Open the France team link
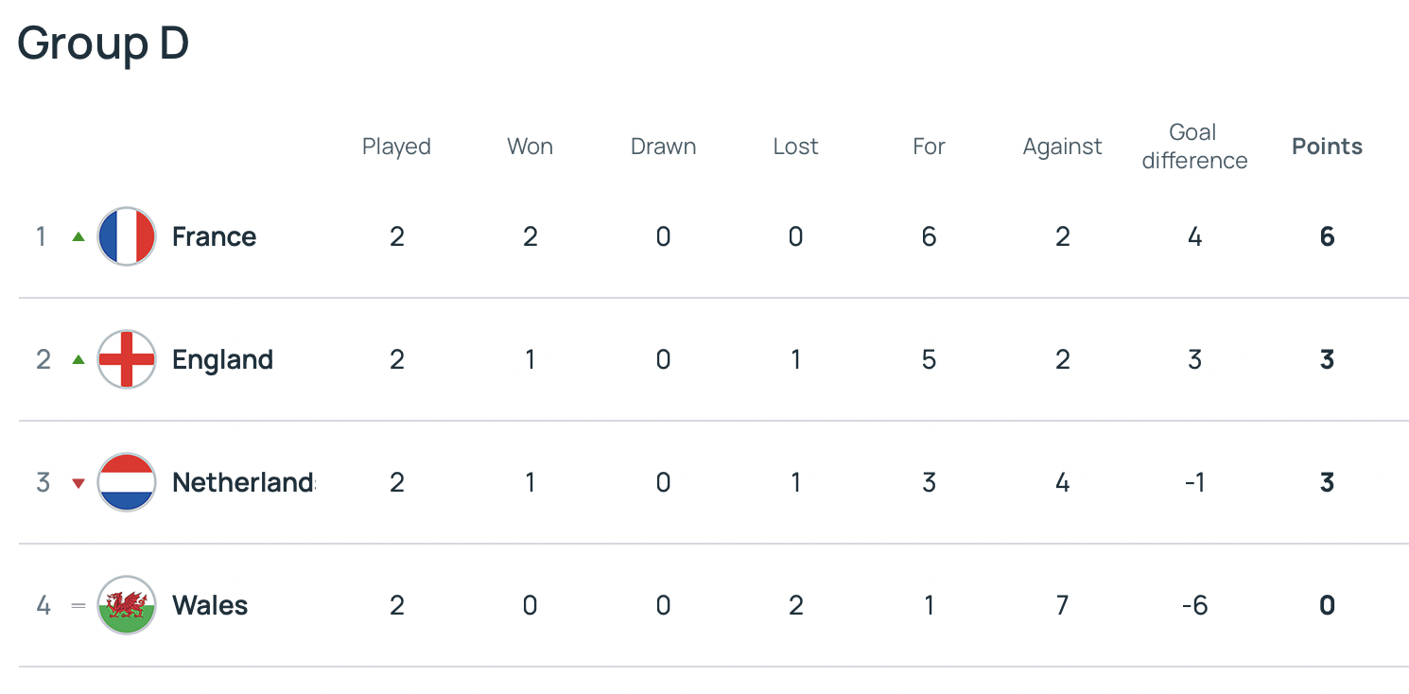Image resolution: width=1409 pixels, height=694 pixels. (214, 236)
